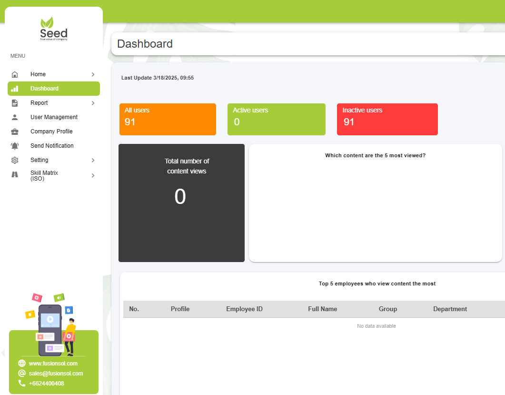
Task: Expand the Setting submenu chevron
Action: [93, 160]
